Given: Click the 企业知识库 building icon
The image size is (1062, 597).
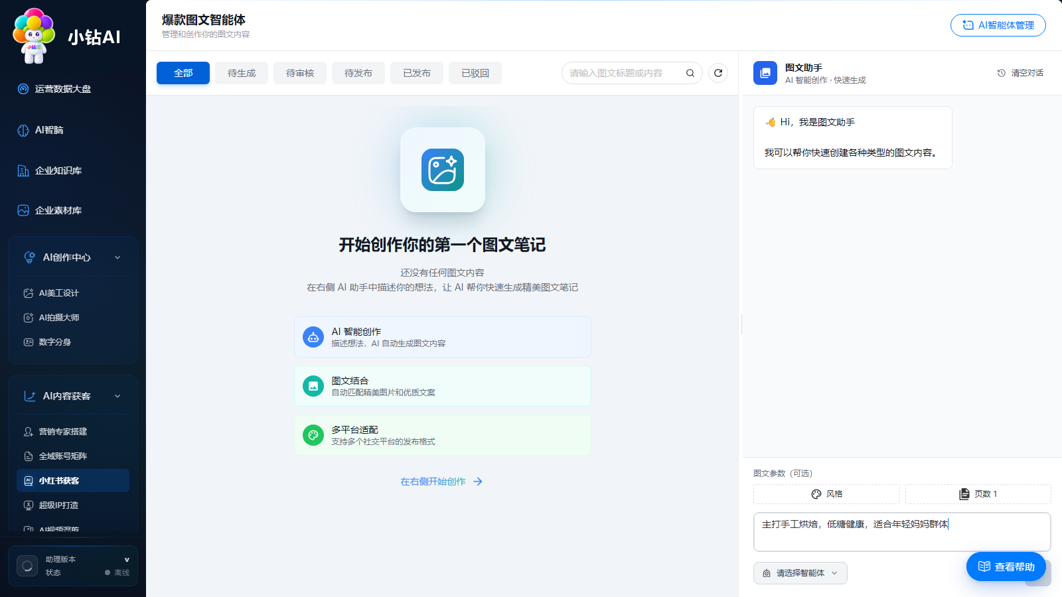Looking at the screenshot, I should click(23, 170).
